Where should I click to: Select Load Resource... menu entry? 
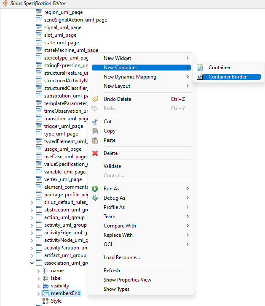click(x=141, y=257)
